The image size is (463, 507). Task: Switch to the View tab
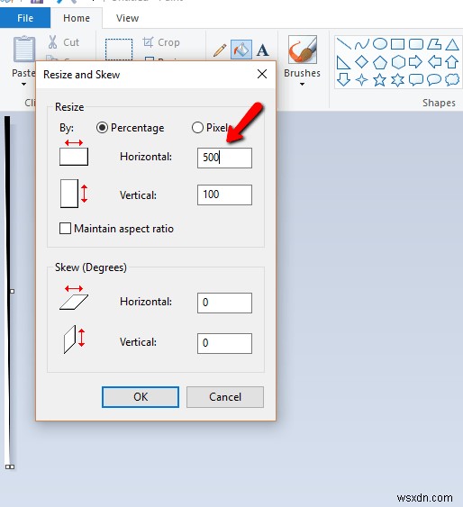tap(127, 18)
